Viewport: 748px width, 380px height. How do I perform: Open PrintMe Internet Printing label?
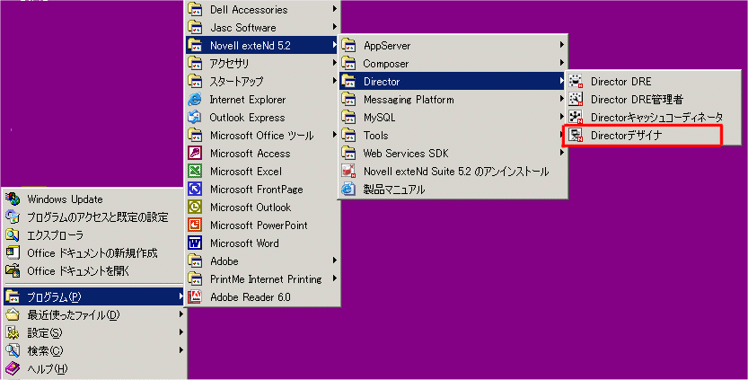click(266, 278)
